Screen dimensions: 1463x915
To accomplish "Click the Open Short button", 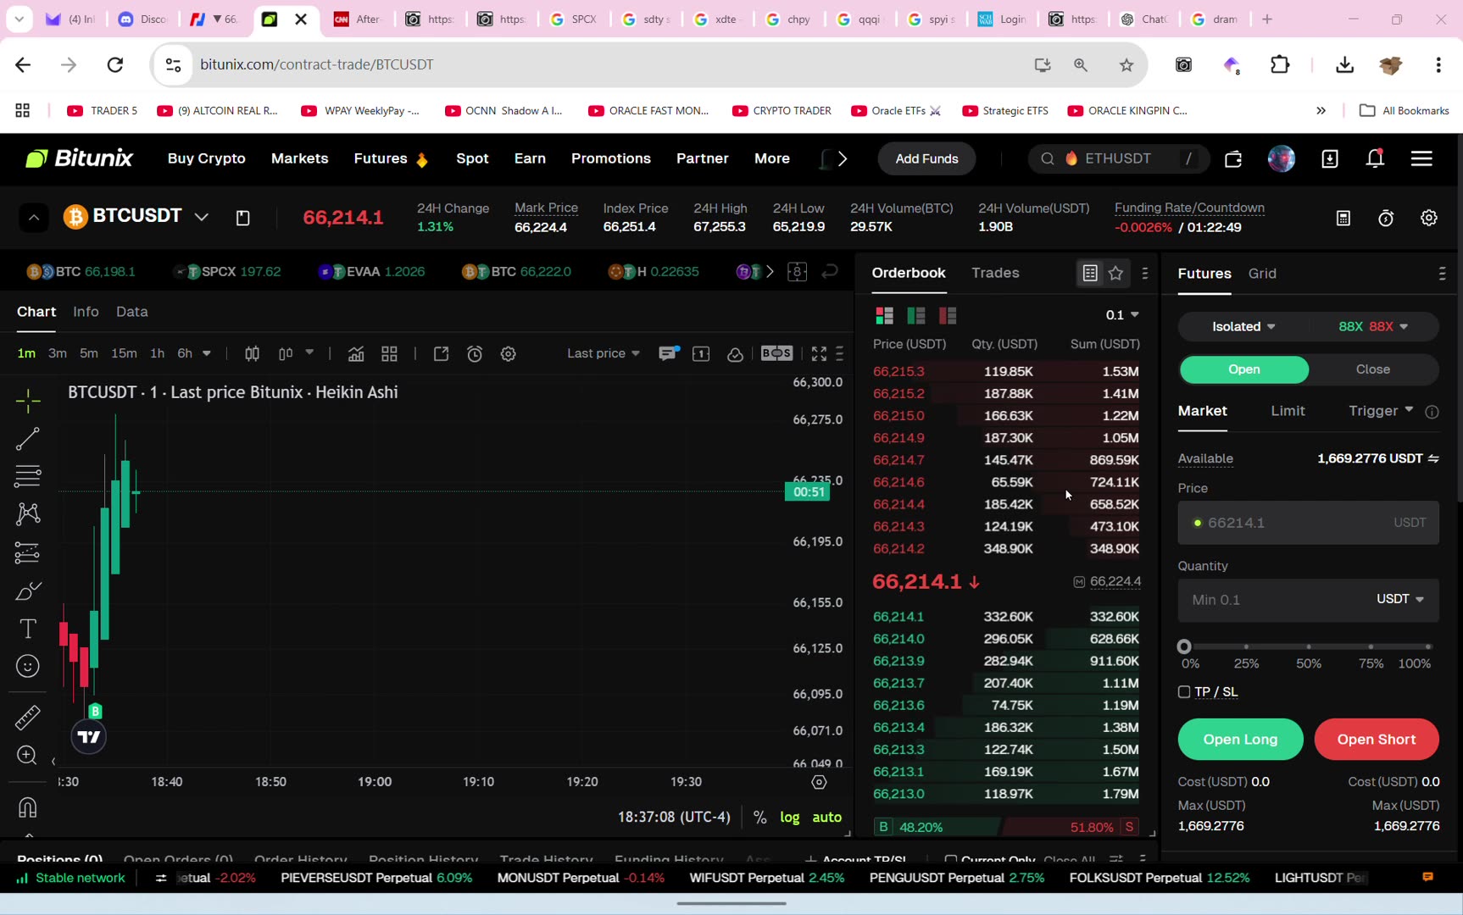I will tap(1377, 740).
